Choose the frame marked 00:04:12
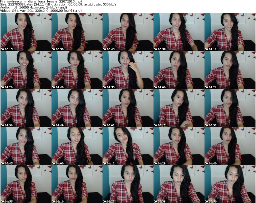The image size is (256, 203). click(128, 146)
